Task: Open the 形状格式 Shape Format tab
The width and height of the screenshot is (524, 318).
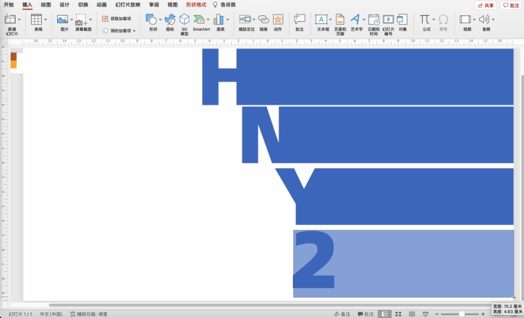Action: (196, 5)
